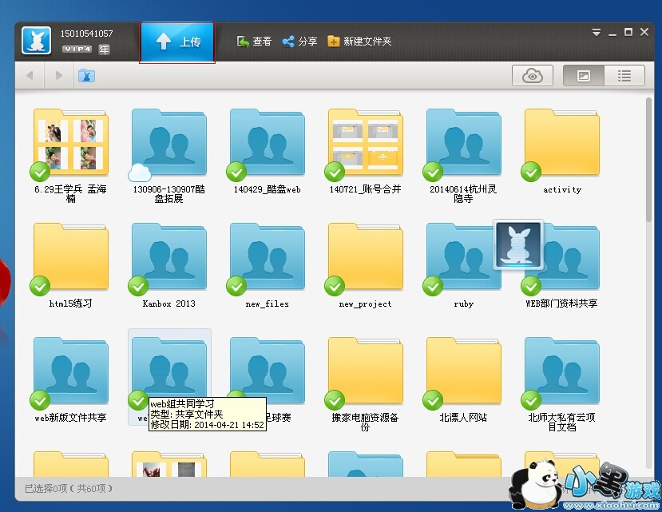The height and width of the screenshot is (512, 662).
Task: Select the 北漂人网站 folder
Action: [463, 371]
